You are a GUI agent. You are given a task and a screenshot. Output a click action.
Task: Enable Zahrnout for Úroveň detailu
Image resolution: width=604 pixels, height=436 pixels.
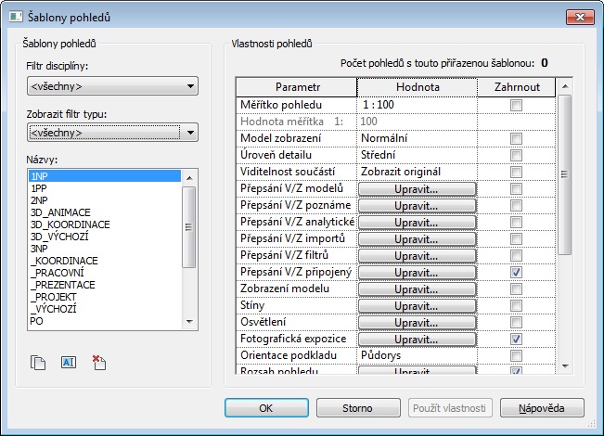516,155
